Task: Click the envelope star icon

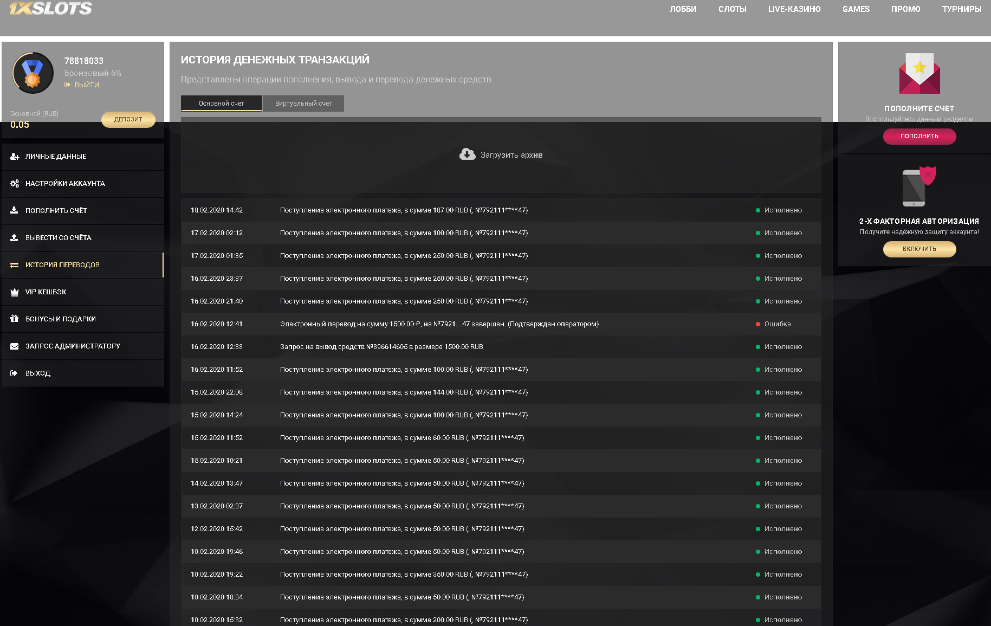Action: pyautogui.click(x=919, y=74)
